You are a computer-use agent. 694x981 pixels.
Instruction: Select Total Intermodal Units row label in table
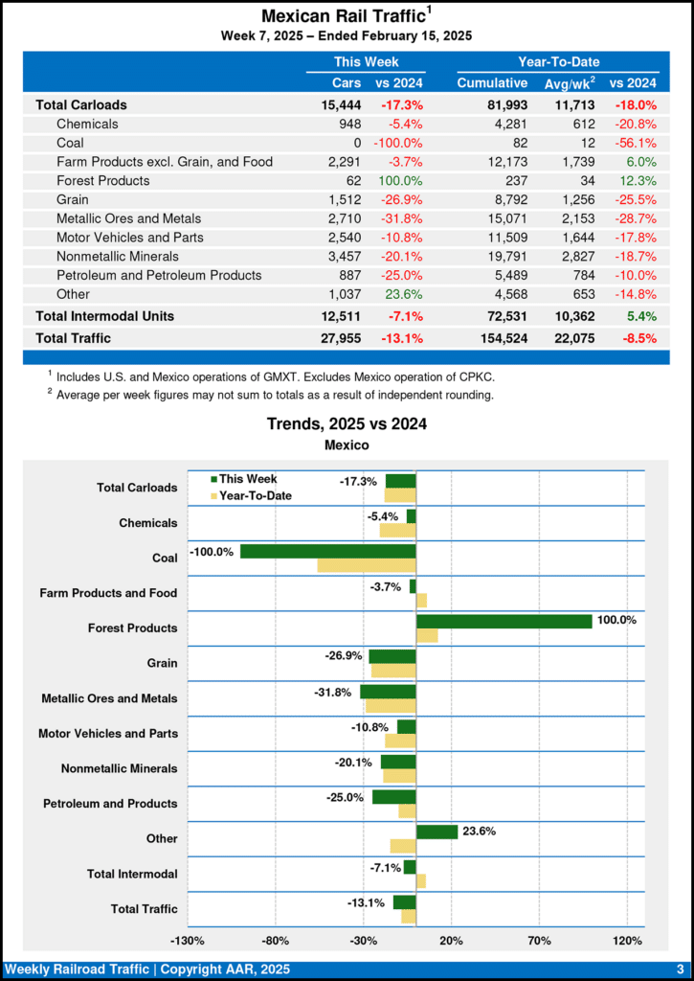click(x=104, y=315)
